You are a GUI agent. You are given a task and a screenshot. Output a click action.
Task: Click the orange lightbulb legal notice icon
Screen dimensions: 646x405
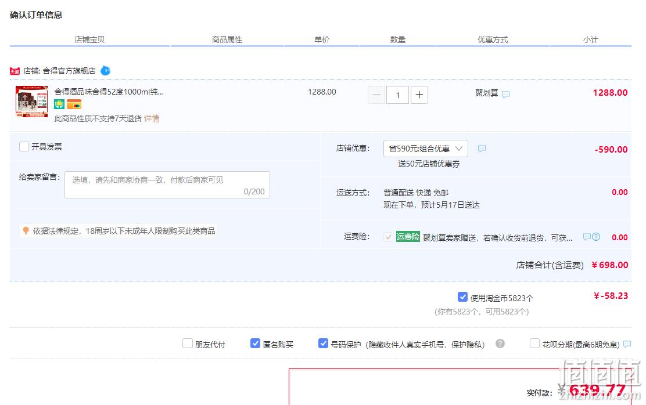(x=26, y=230)
